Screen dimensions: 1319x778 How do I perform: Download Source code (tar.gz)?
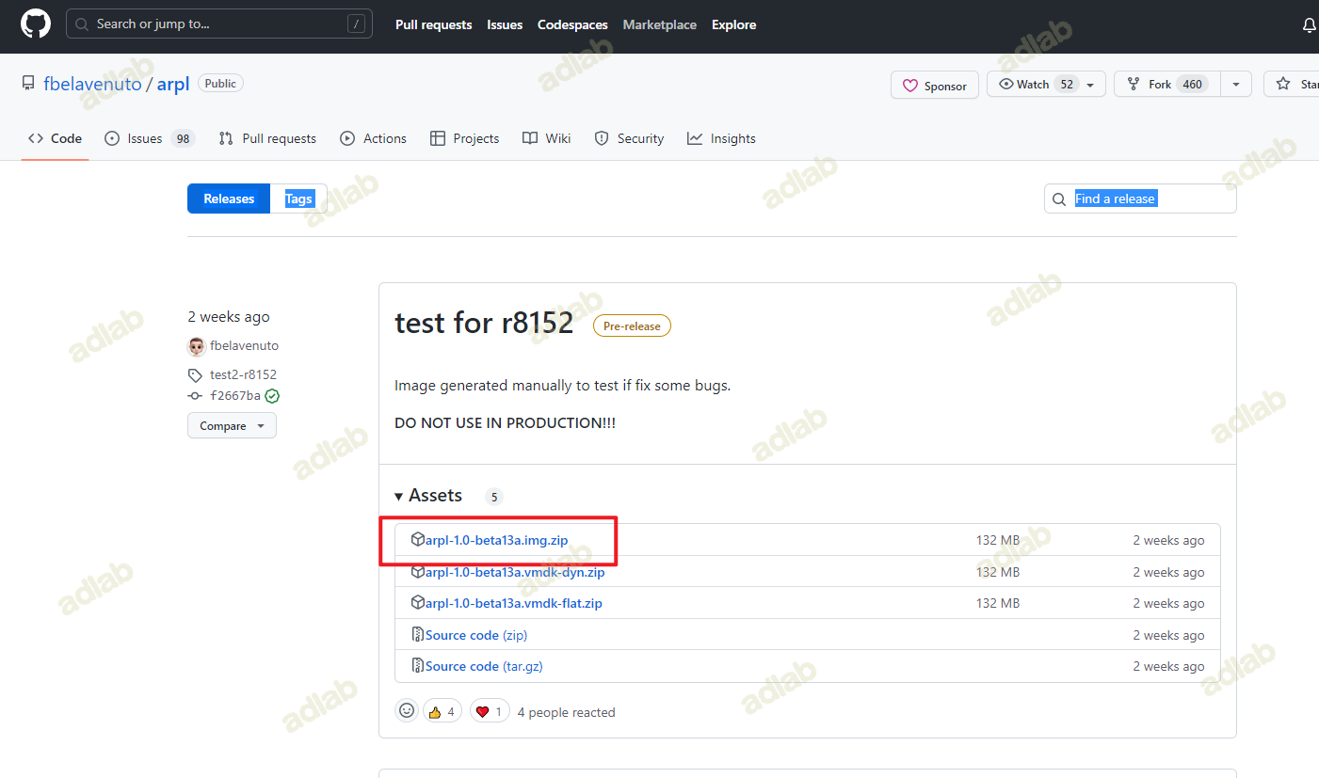click(x=484, y=666)
